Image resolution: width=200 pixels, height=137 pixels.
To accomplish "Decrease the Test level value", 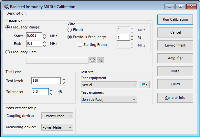I will tap(64, 83).
